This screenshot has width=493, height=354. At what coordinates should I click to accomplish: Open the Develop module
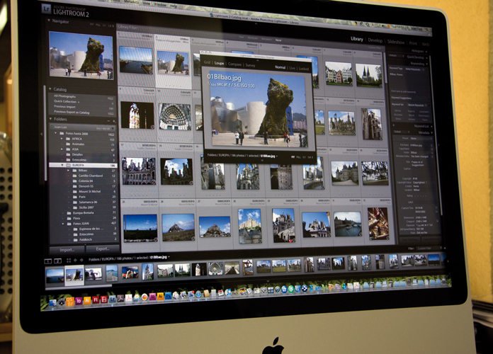click(x=375, y=40)
